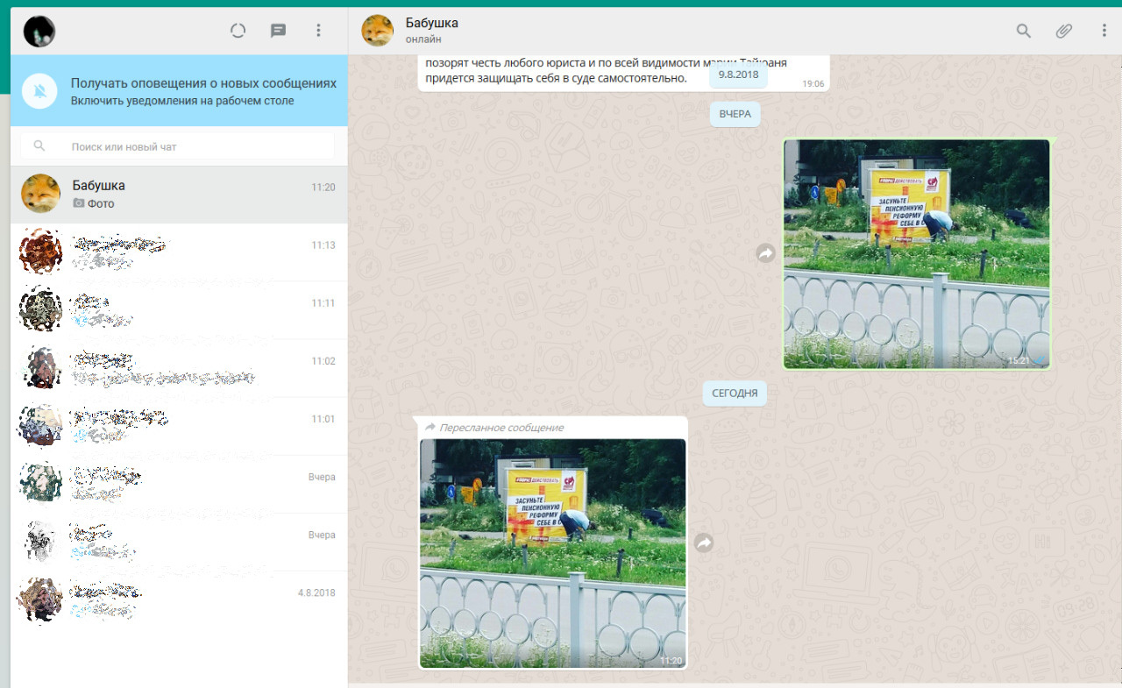
Task: Click the magnifier icon in chat search box
Action: [39, 146]
